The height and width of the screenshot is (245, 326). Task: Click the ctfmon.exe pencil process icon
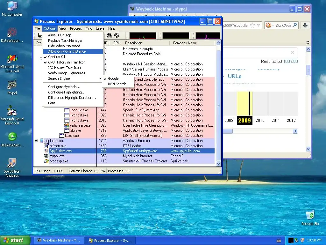click(x=46, y=145)
